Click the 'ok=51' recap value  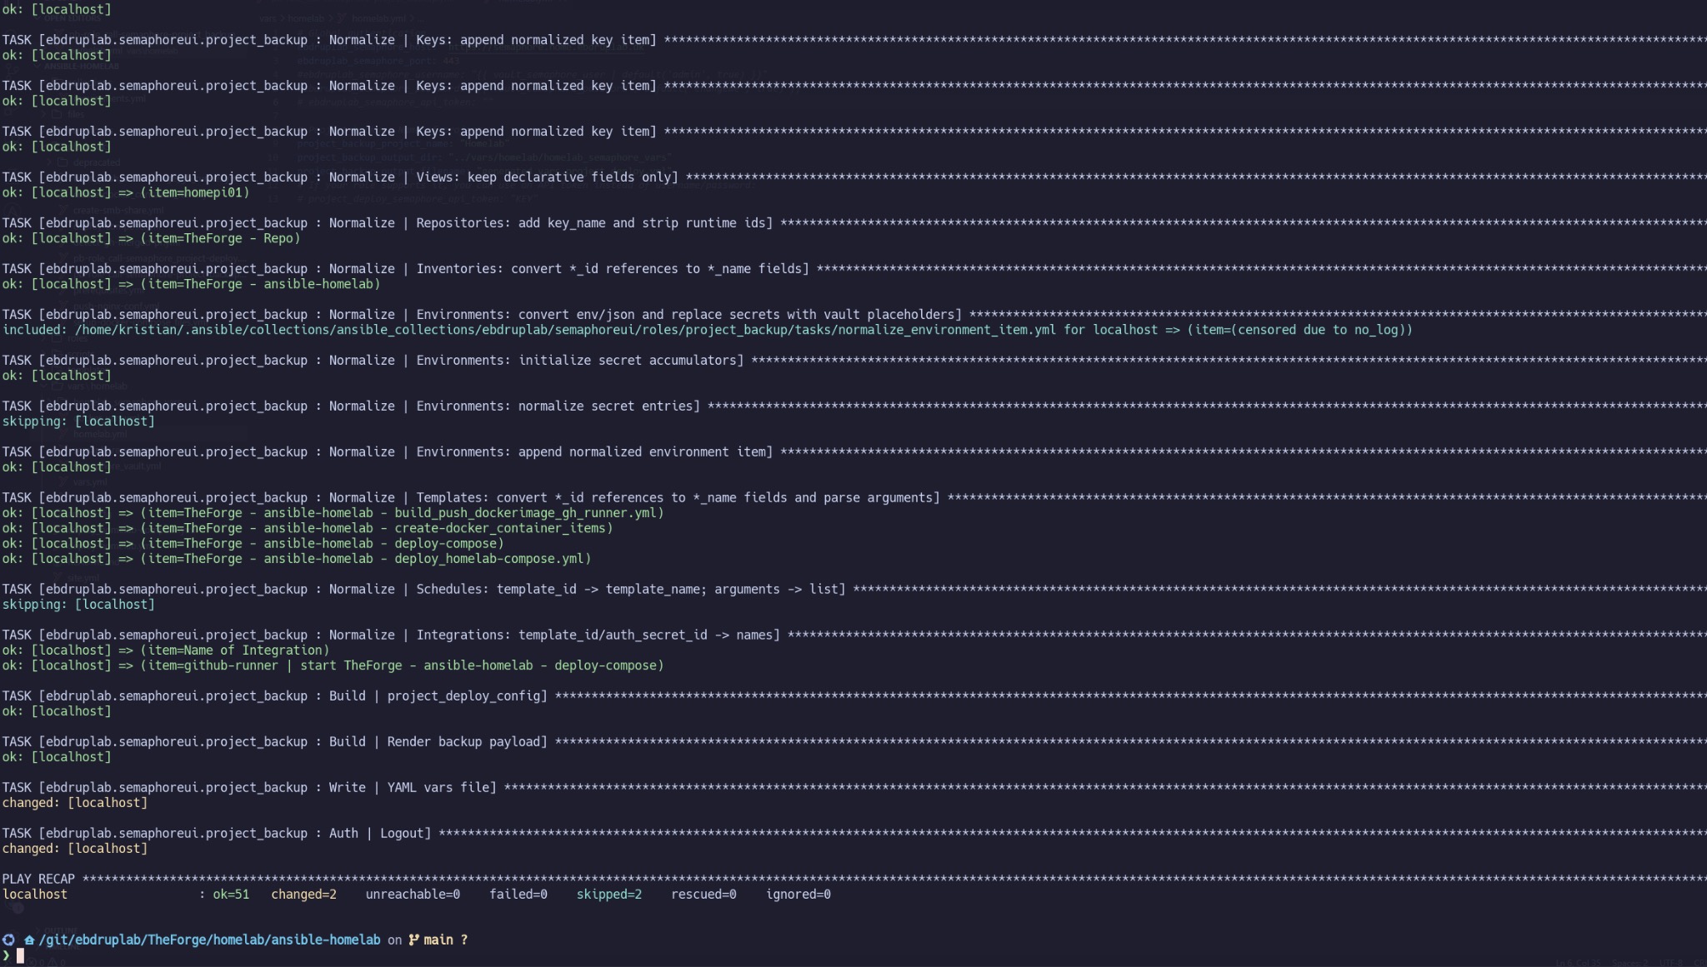pyautogui.click(x=231, y=894)
